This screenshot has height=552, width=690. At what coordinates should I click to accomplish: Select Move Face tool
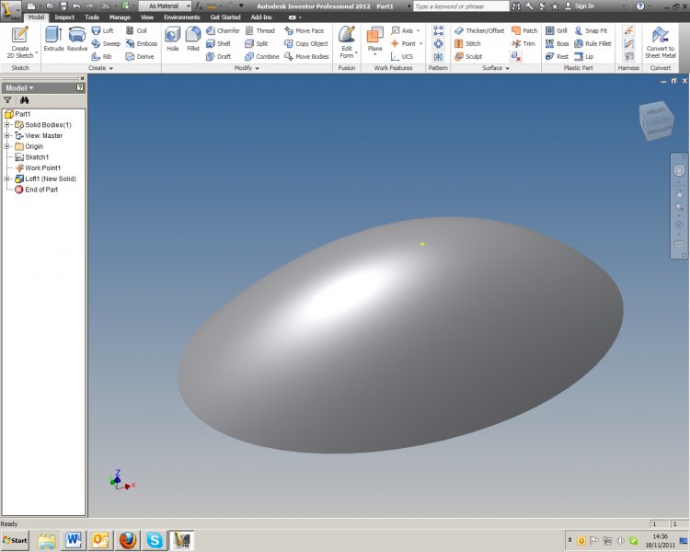click(x=305, y=30)
